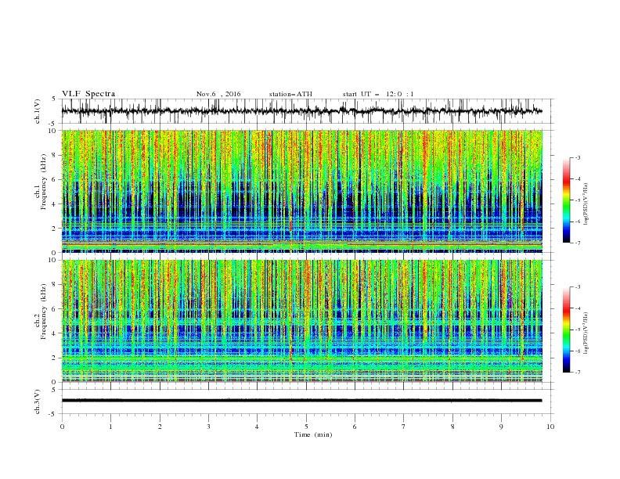Click the "-3" tick on lower colorbar
This screenshot has width=620, height=479.
coord(577,287)
